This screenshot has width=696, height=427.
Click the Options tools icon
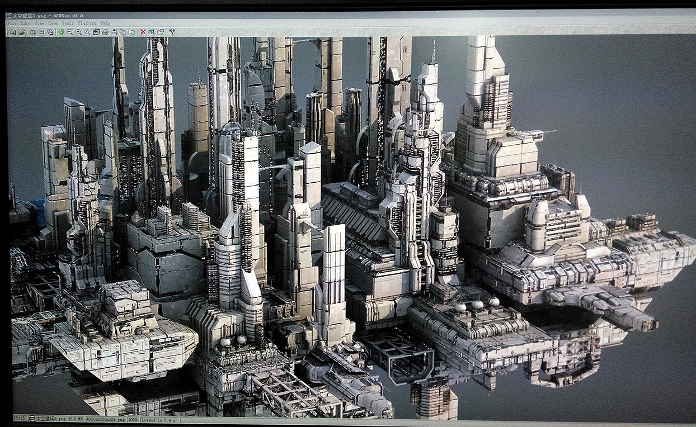tap(172, 32)
